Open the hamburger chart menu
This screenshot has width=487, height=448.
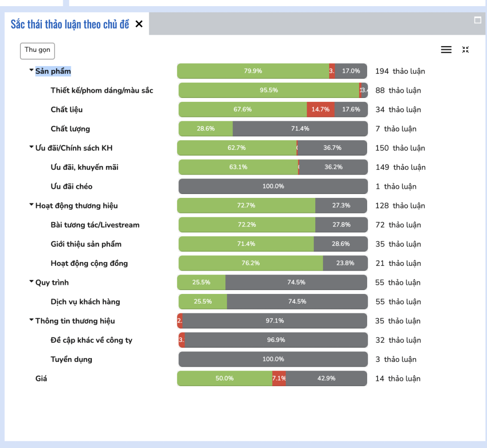pyautogui.click(x=446, y=49)
